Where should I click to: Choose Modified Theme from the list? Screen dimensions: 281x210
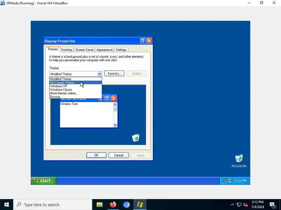click(x=76, y=79)
